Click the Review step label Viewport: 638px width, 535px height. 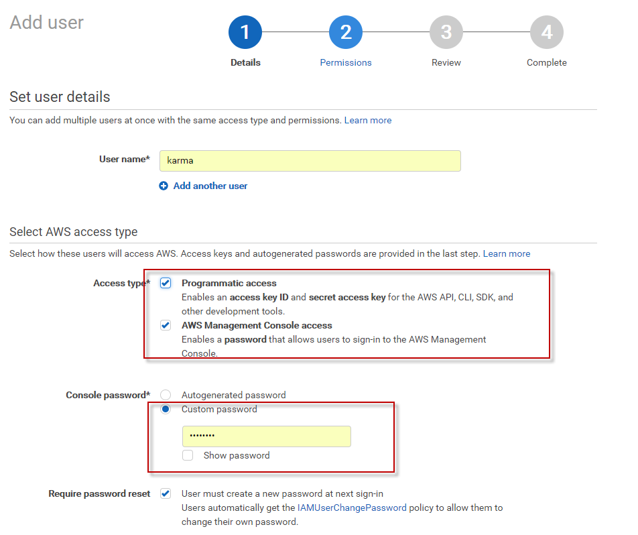pyautogui.click(x=446, y=62)
